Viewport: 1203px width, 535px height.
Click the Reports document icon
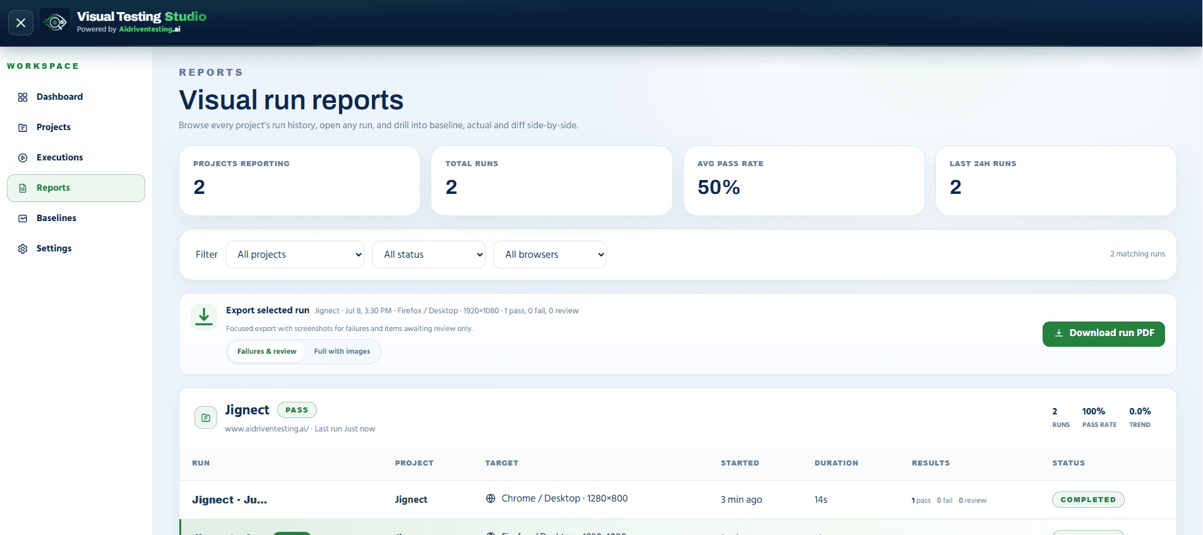click(23, 188)
